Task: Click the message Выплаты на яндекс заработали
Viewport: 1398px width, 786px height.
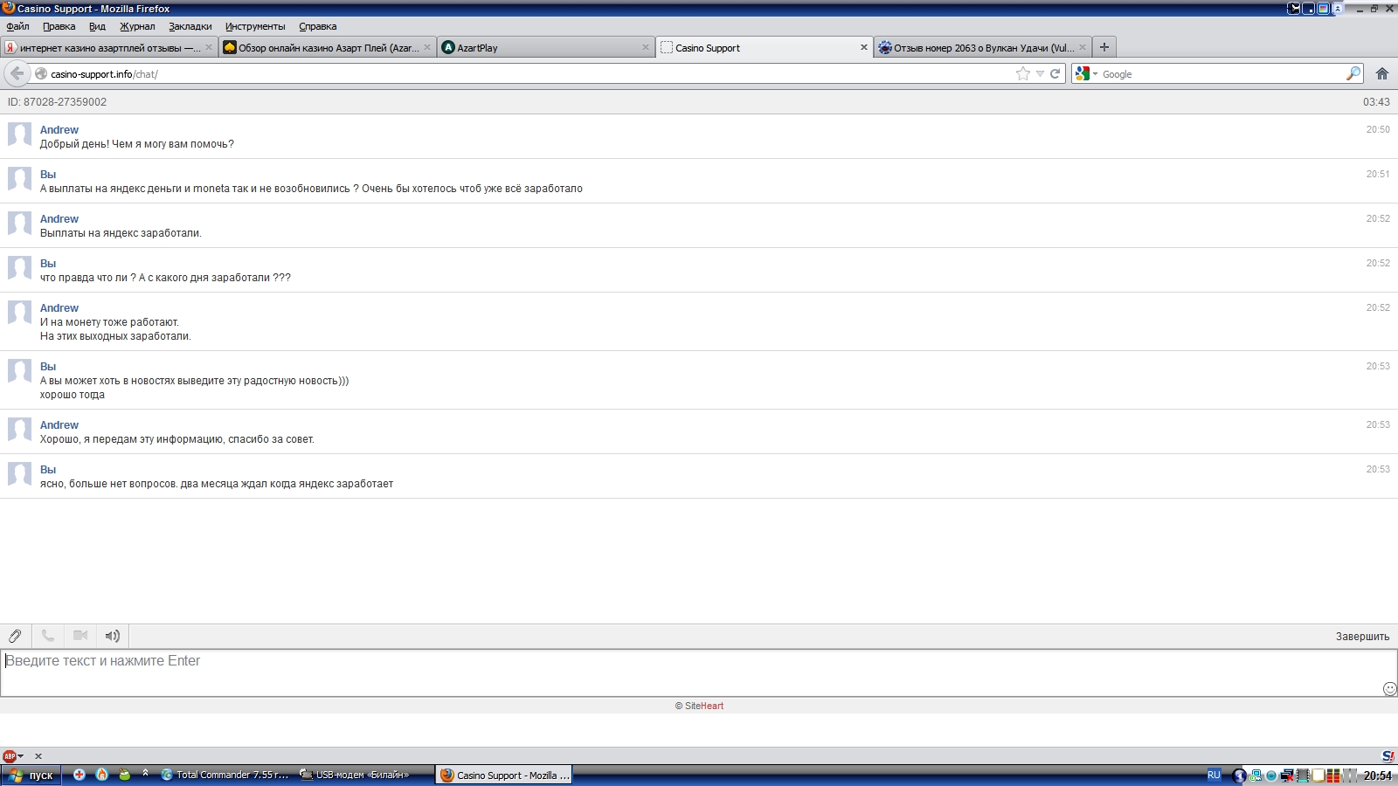Action: [x=121, y=233]
